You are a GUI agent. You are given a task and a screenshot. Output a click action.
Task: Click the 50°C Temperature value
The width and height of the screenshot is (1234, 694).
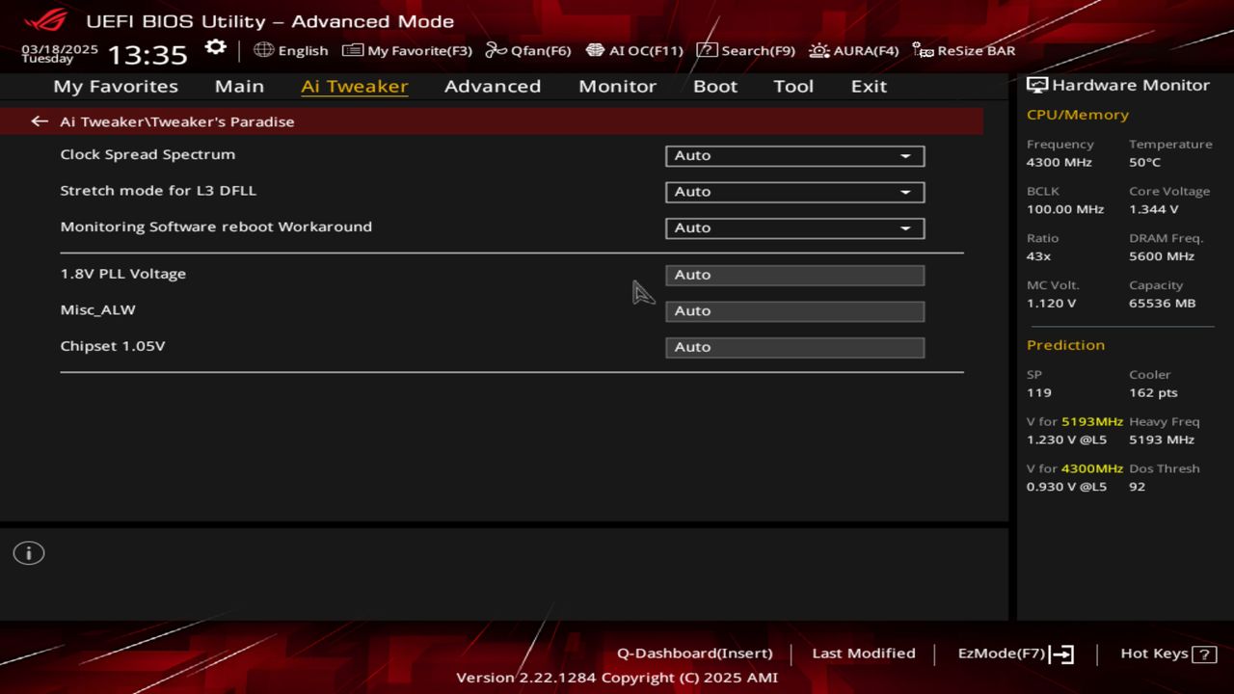[1145, 162]
